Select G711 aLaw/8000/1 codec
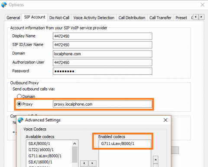The image size is (208, 167). coord(45,156)
